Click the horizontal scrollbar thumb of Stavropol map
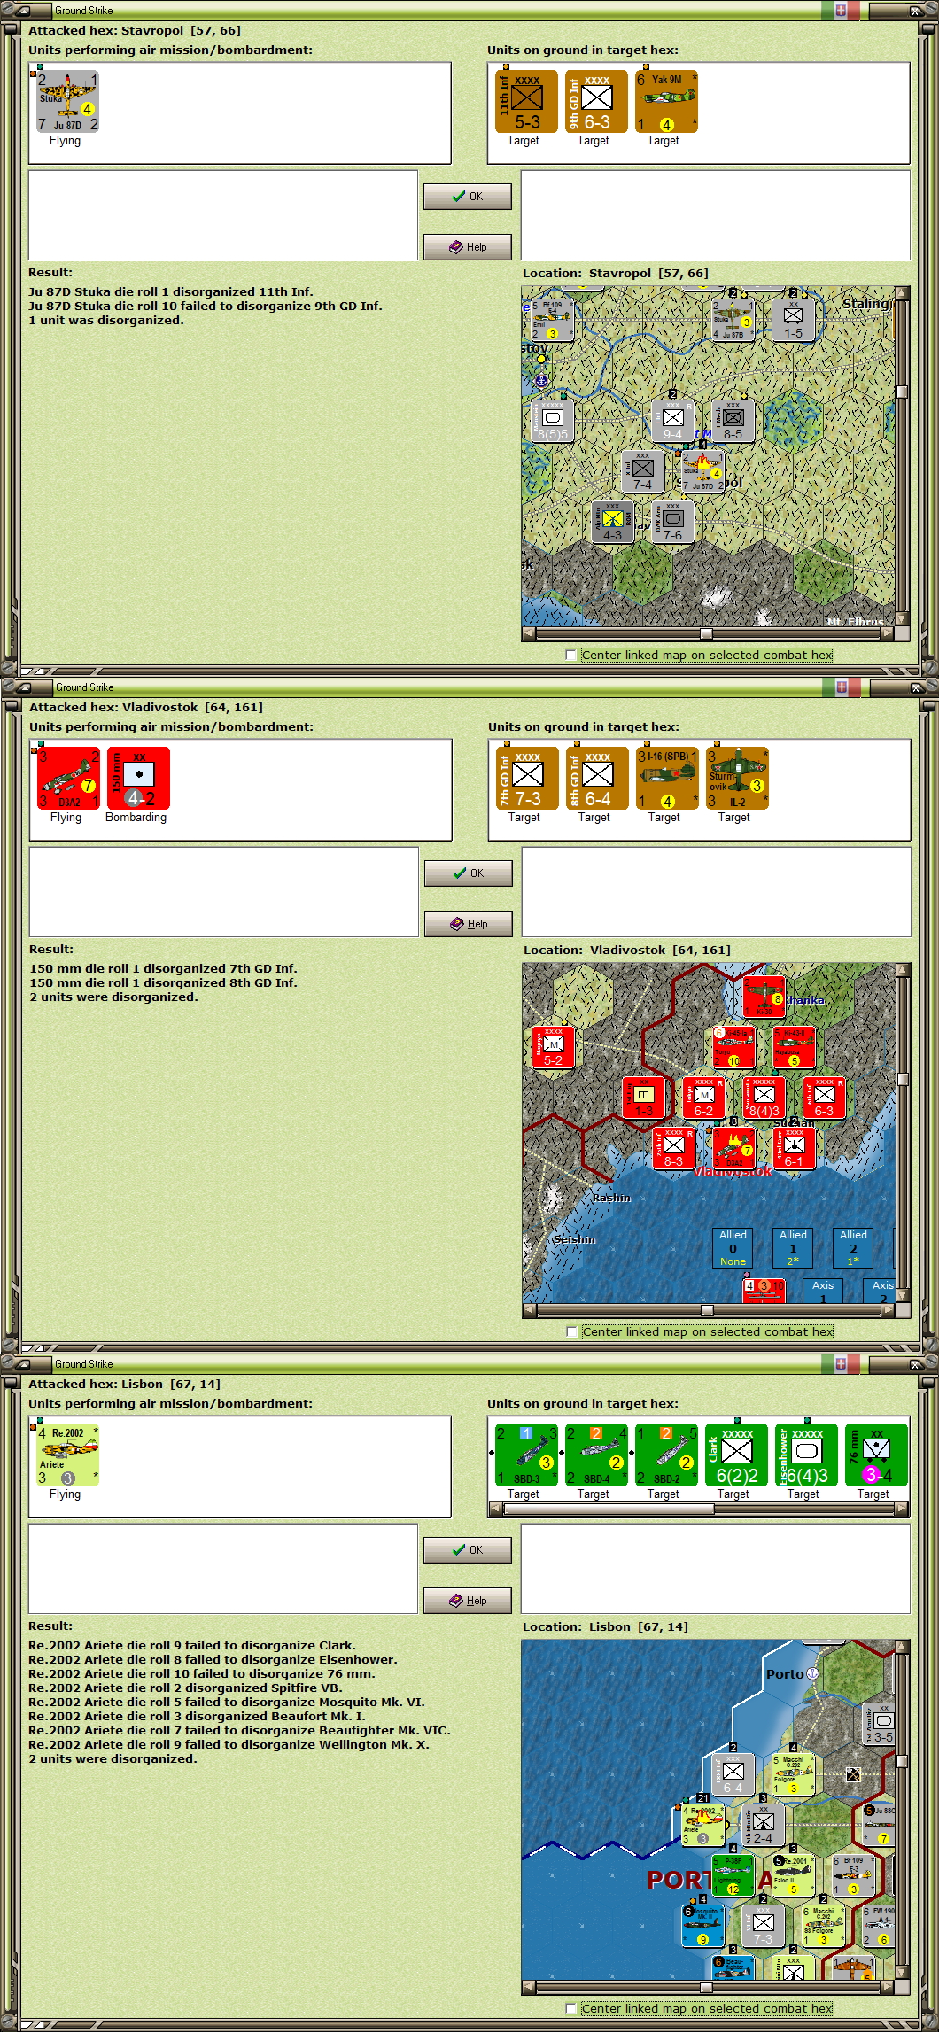Screen dimensions: 939x2033 706,633
